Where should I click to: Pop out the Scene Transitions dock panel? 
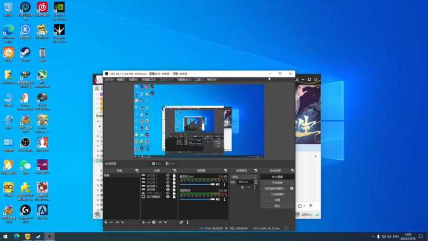pyautogui.click(x=256, y=170)
